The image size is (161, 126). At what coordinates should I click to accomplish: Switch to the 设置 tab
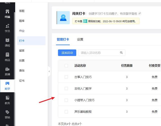[x=80, y=39]
